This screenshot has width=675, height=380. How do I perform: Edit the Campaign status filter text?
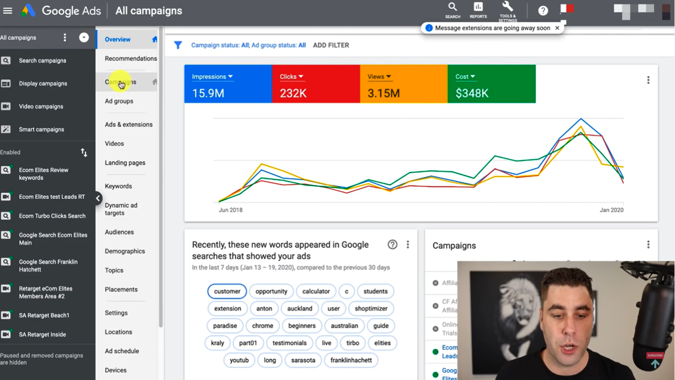point(249,45)
